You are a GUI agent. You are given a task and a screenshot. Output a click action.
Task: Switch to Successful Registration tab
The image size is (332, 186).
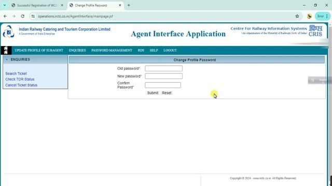[37, 5]
